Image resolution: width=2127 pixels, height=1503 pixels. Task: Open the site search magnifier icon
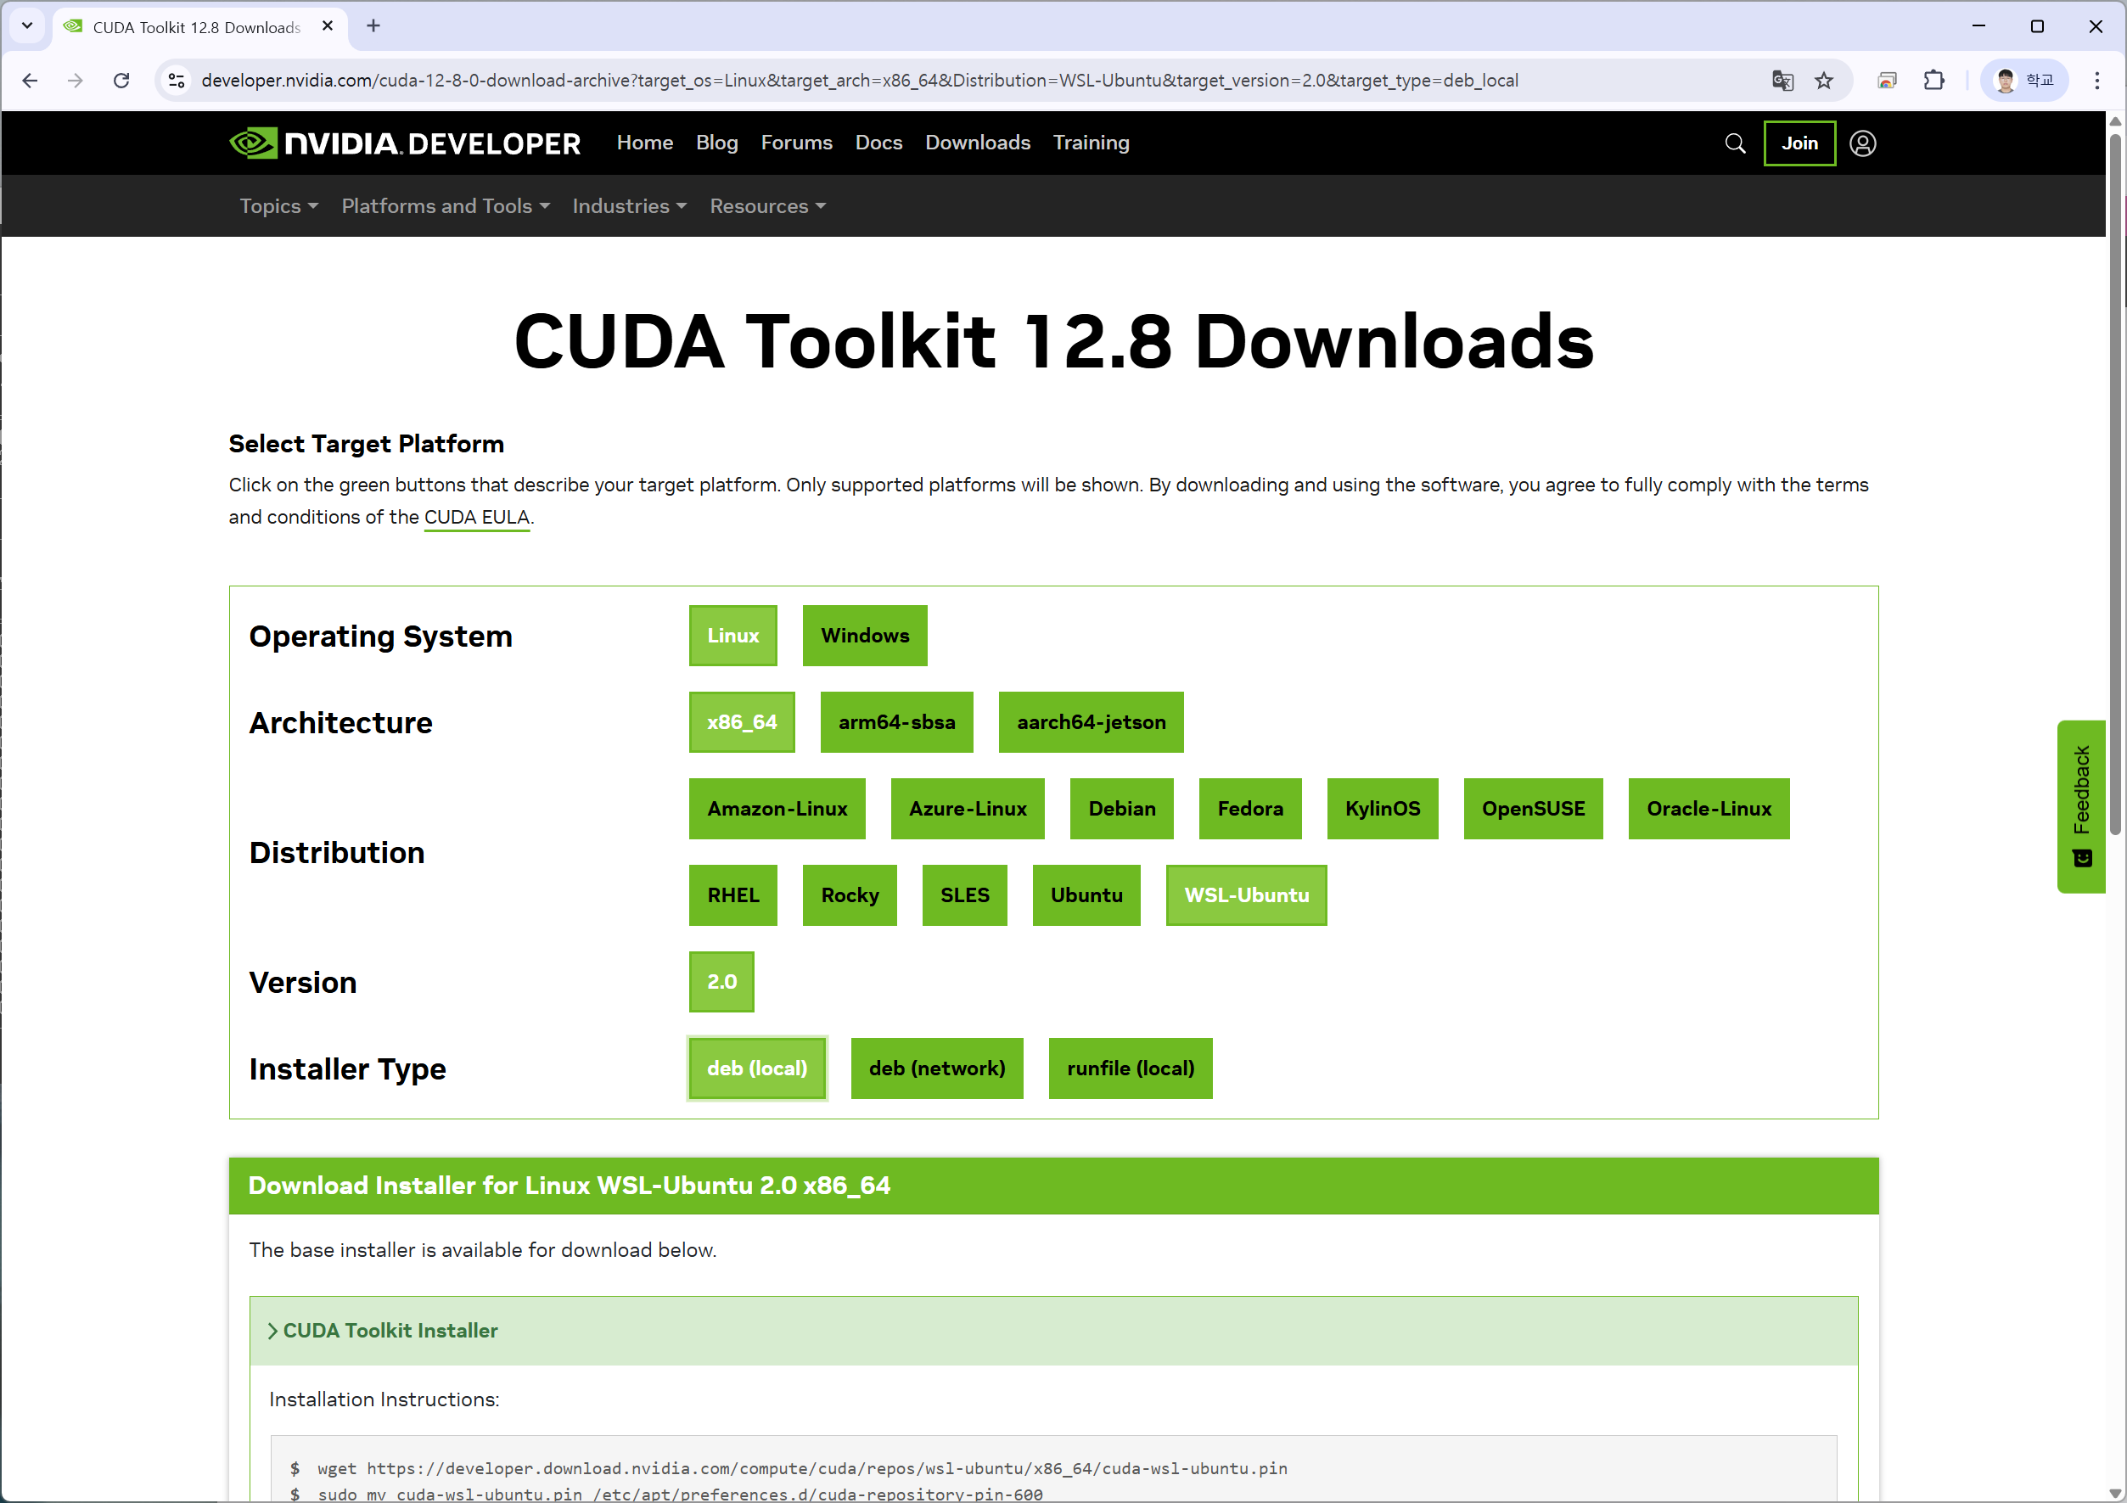tap(1734, 143)
